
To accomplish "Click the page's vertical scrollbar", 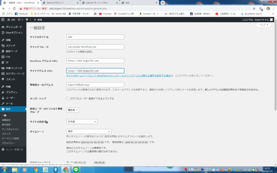I will pos(275,68).
